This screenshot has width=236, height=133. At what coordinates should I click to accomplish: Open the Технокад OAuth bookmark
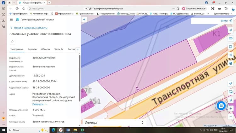[126, 14]
